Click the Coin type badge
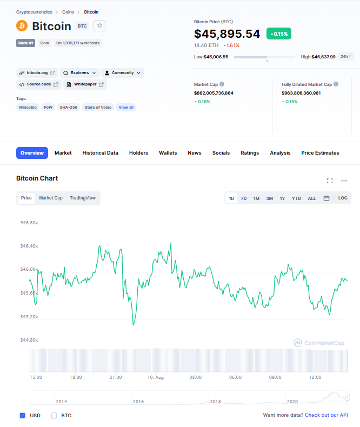The image size is (360, 427). [45, 43]
